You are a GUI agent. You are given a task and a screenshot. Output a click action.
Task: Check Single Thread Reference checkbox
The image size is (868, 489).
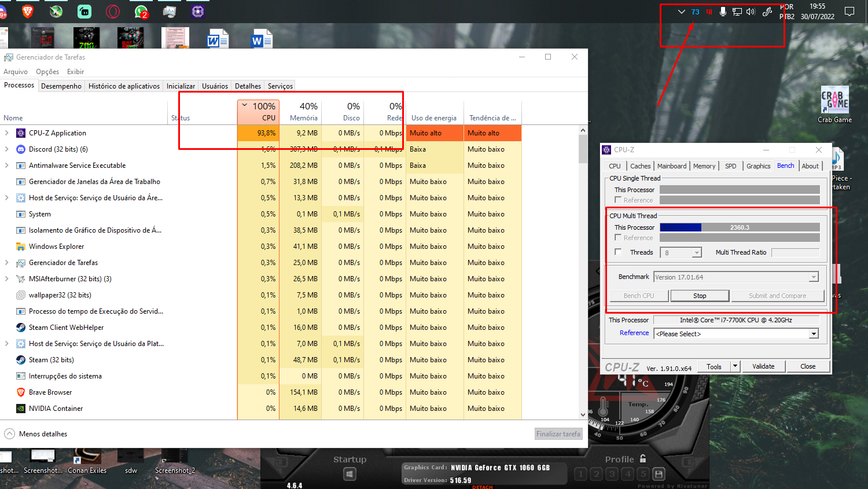[x=618, y=200]
